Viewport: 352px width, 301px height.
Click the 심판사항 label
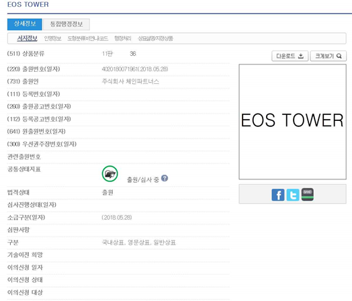(x=18, y=230)
